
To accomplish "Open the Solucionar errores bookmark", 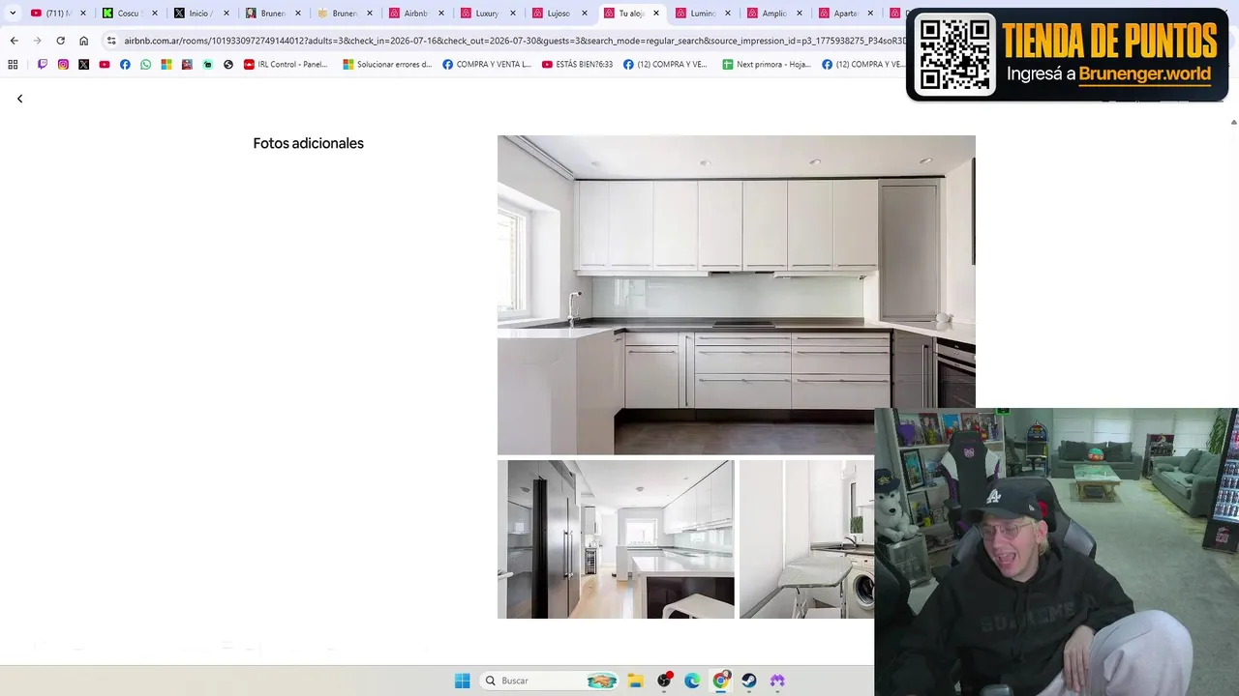I will click(x=387, y=65).
